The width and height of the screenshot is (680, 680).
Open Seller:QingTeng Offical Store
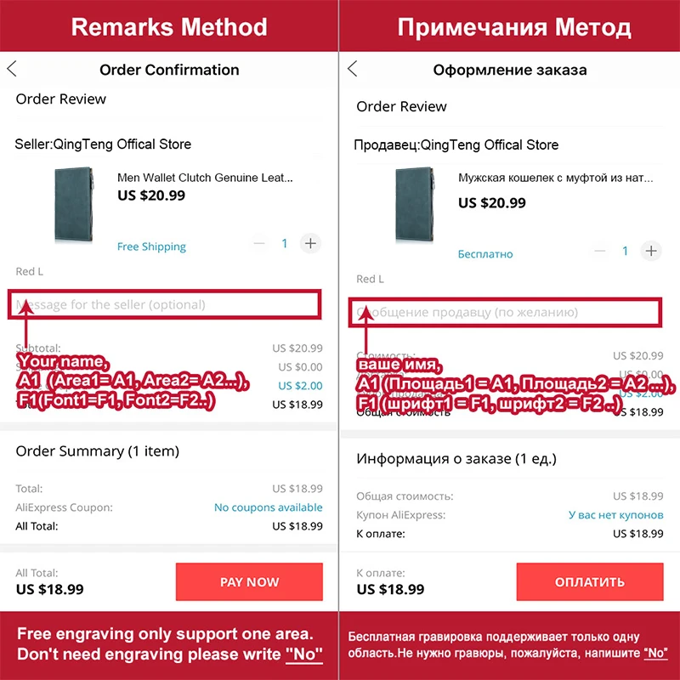coord(103,144)
